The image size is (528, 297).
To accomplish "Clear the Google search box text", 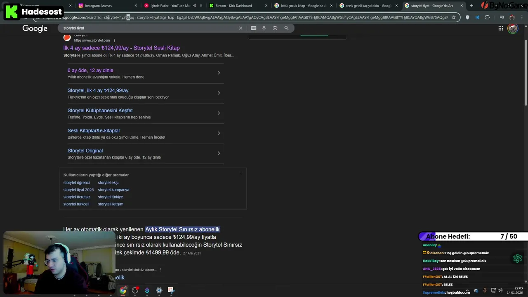I will [240, 28].
